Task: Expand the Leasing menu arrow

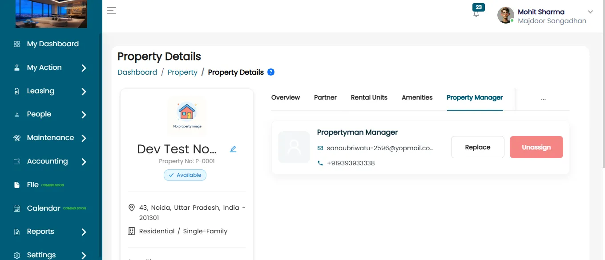Action: pyautogui.click(x=84, y=92)
